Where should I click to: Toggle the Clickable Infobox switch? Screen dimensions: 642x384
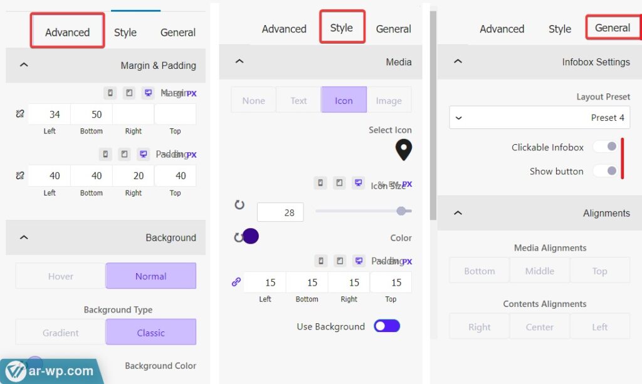pyautogui.click(x=605, y=147)
